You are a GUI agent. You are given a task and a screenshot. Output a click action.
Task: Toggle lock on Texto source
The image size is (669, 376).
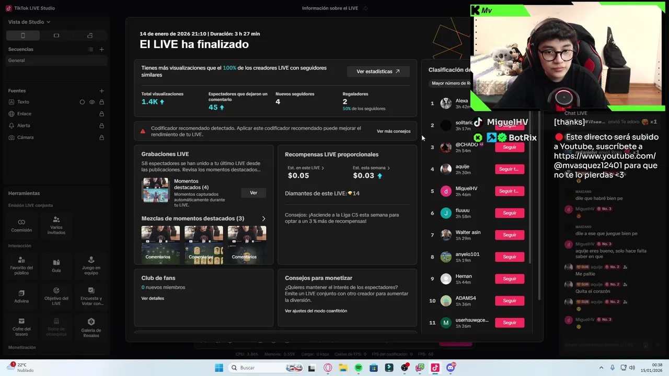click(102, 102)
